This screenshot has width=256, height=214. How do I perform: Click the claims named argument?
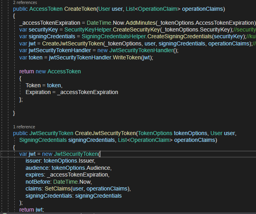pos(34,189)
